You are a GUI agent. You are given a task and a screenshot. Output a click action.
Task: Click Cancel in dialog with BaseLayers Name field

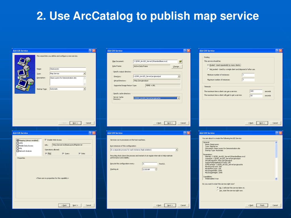pyautogui.click(x=88, y=123)
